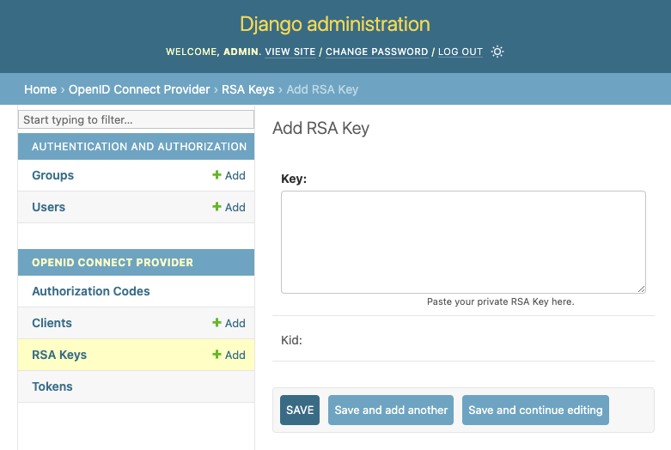Click inside the Key textarea
The image size is (671, 450).
click(x=463, y=242)
